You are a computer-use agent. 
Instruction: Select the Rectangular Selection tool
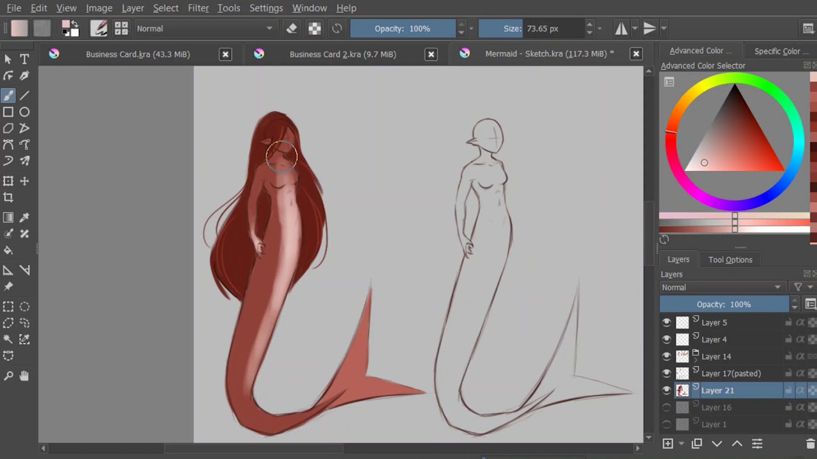[8, 307]
